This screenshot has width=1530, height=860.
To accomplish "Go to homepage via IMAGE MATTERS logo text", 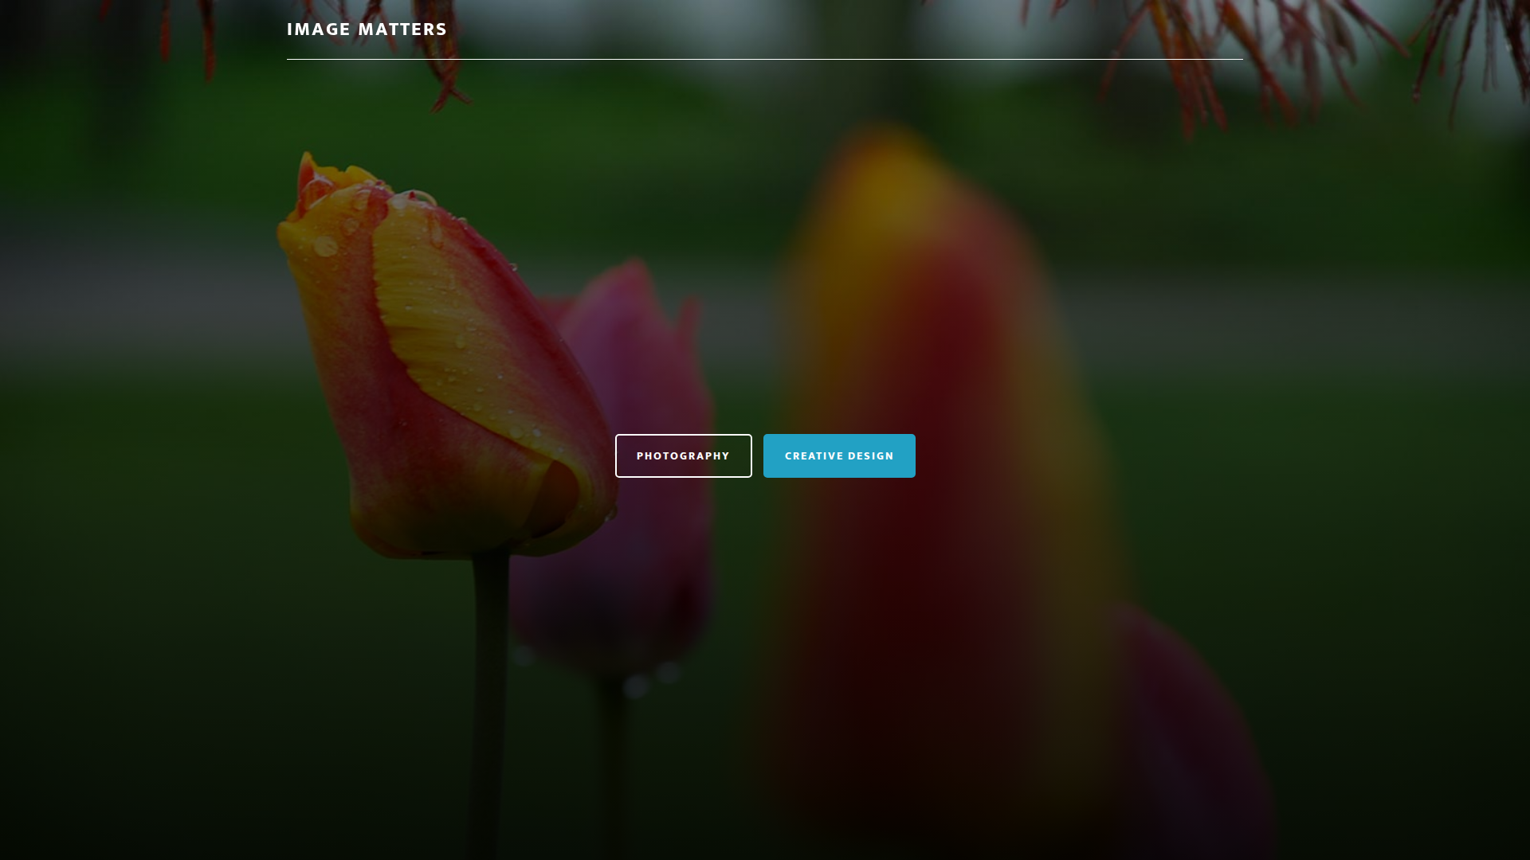I will (x=367, y=29).
